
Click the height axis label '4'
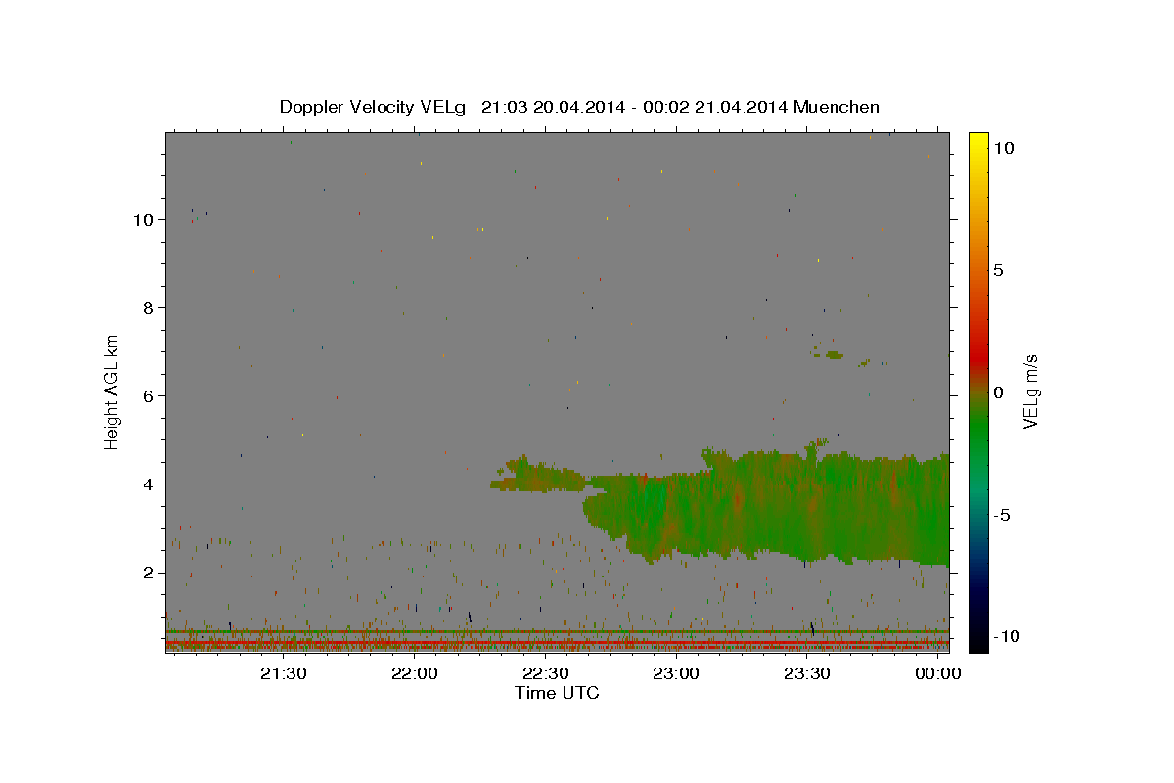coord(151,484)
